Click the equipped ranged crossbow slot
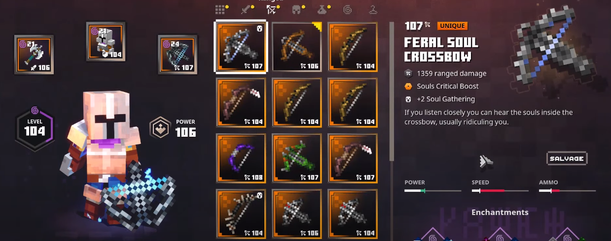The width and height of the screenshot is (611, 241). click(x=177, y=54)
